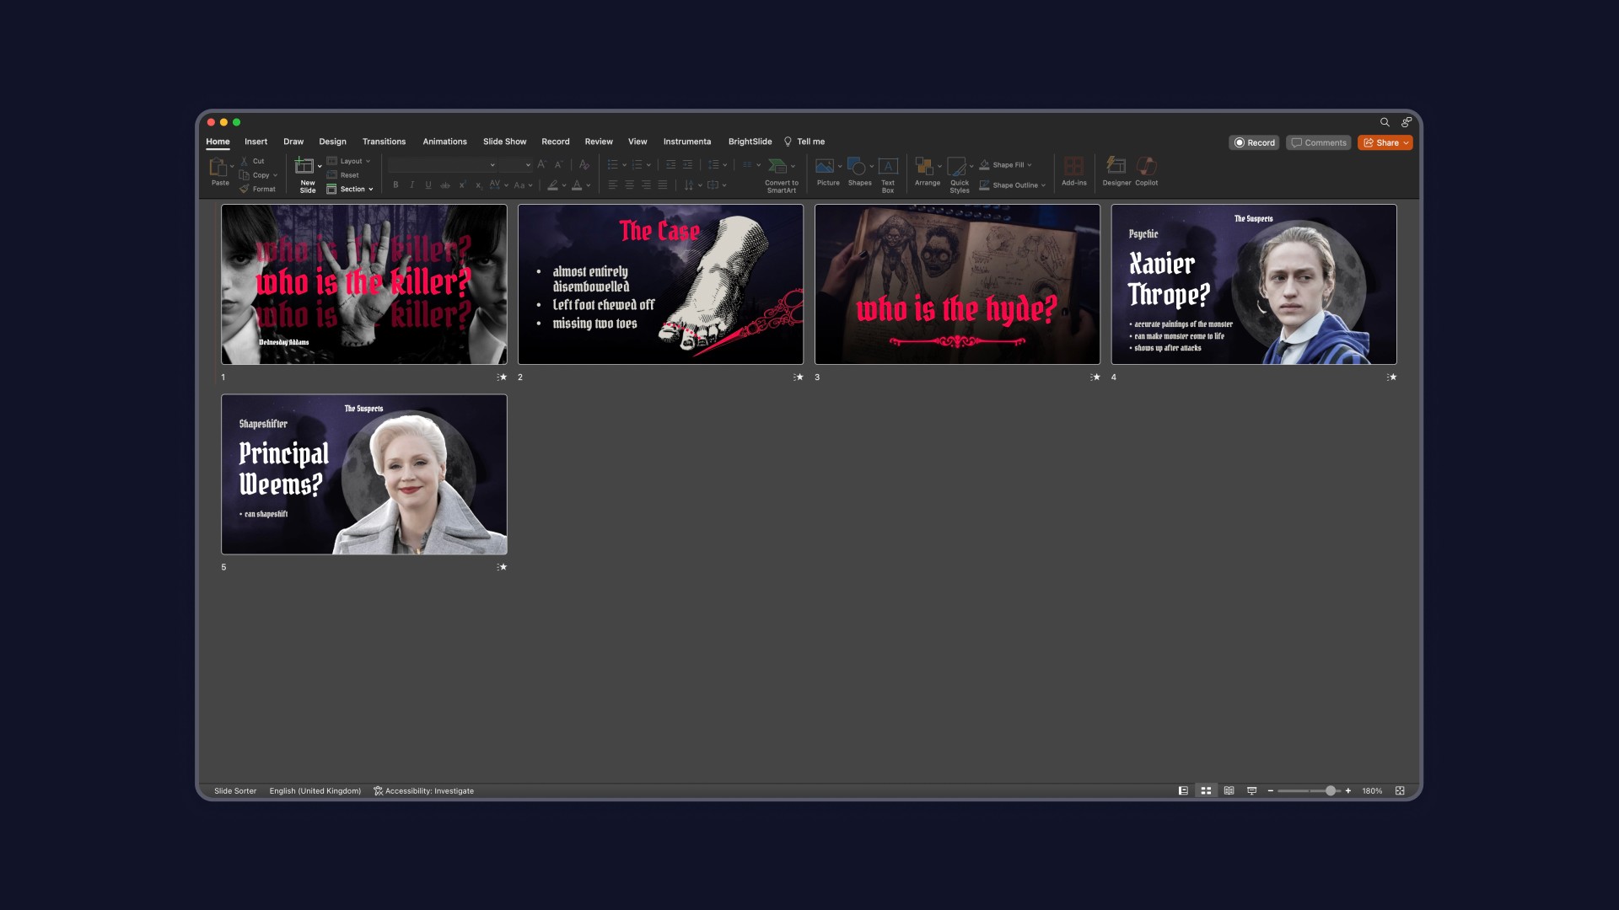Screen dimensions: 1619x910
Task: Select the Slide Sorter view button
Action: (1206, 791)
